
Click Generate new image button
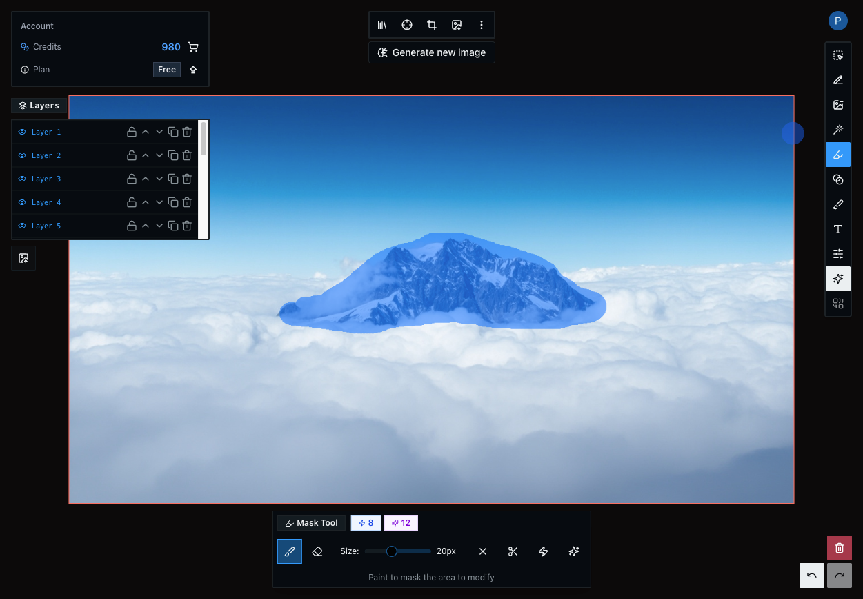tap(432, 52)
